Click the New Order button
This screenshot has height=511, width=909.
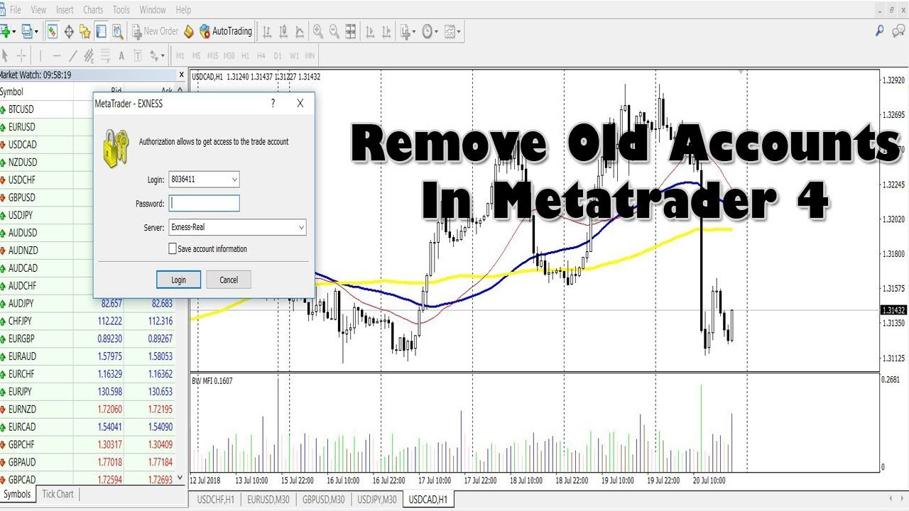(154, 31)
